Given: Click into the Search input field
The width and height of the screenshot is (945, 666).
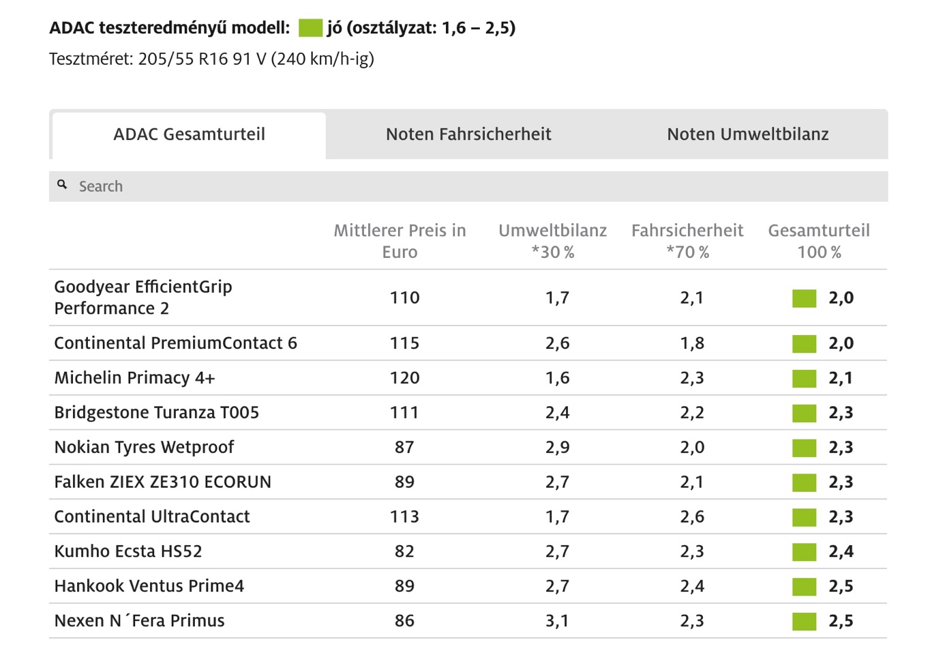Looking at the screenshot, I should (477, 186).
